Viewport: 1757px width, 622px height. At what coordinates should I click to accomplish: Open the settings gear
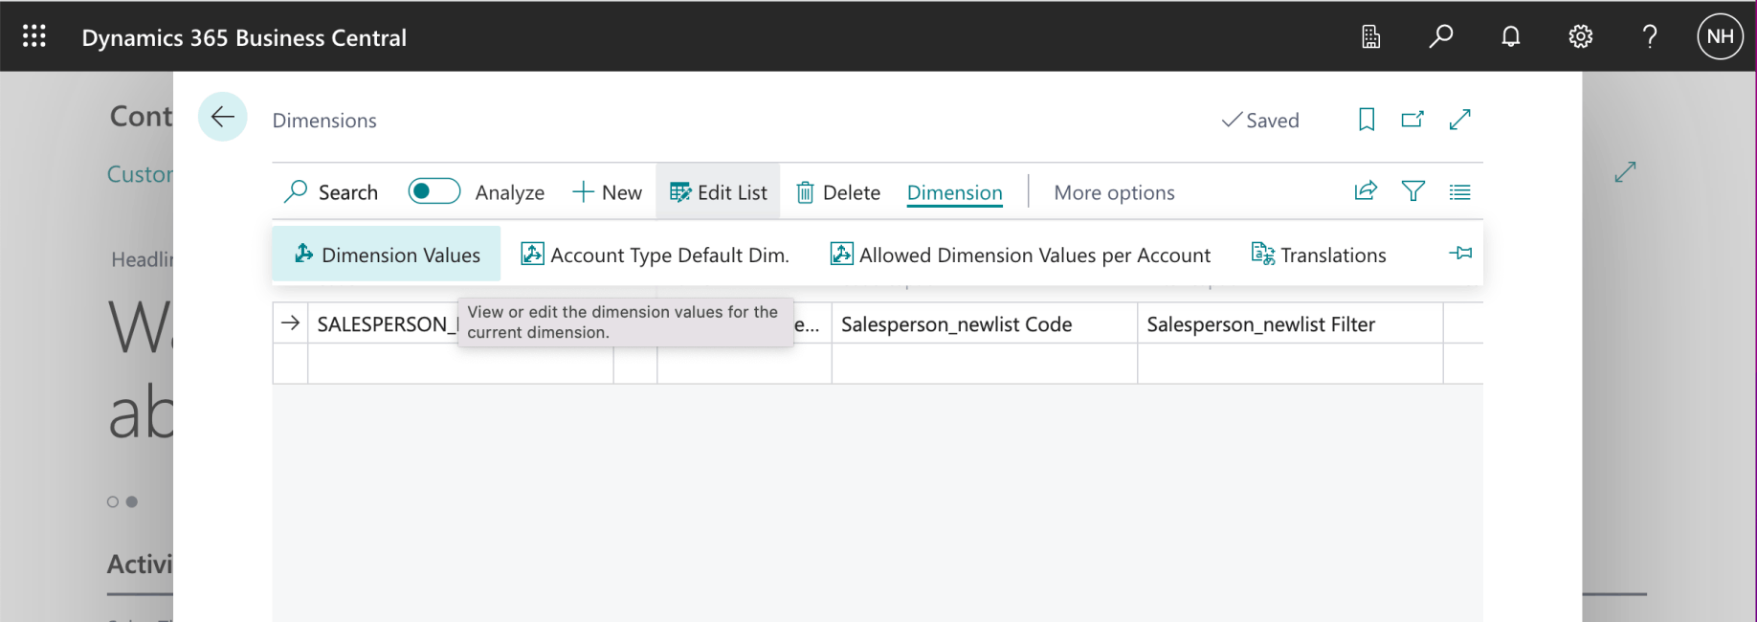pyautogui.click(x=1580, y=36)
